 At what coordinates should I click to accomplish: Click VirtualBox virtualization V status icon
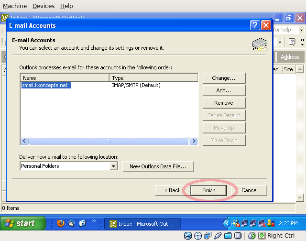point(238,236)
